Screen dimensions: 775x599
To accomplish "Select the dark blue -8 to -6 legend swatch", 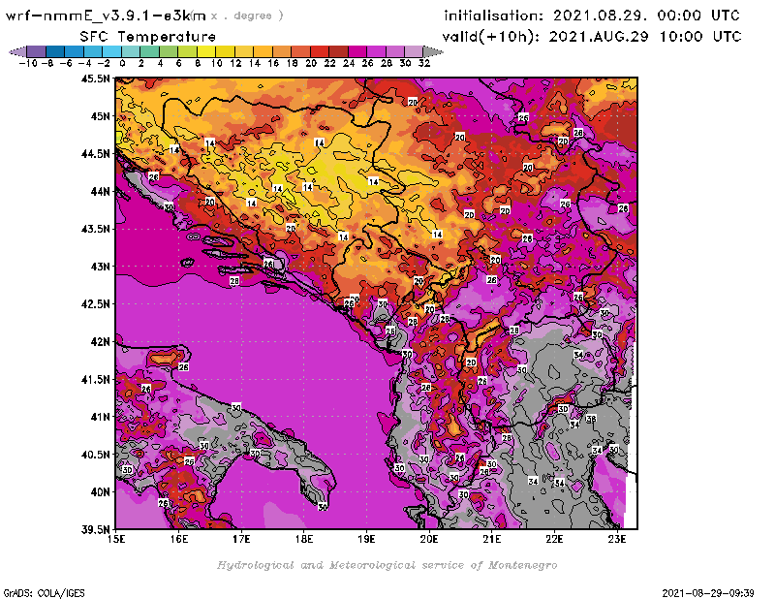I will point(55,51).
